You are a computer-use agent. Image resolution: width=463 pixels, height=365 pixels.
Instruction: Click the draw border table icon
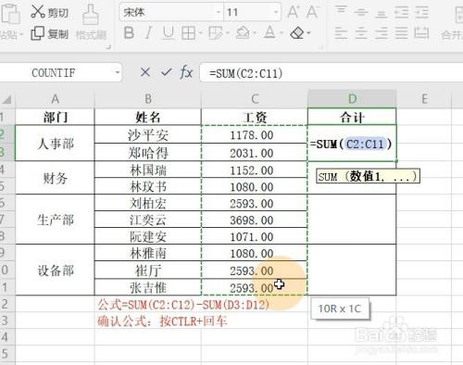215,33
